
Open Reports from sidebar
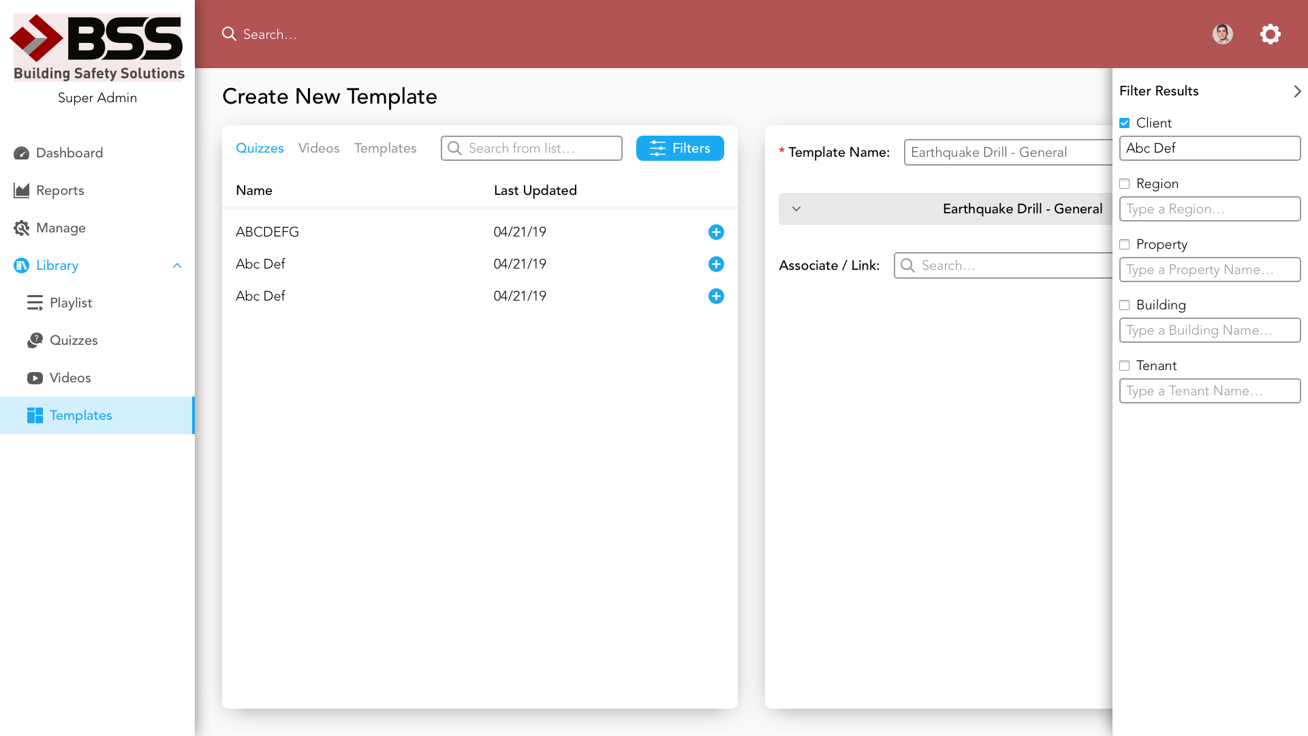60,191
